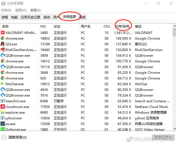176x144 pixels.
Task: Open the 查看(V) menu
Action: coord(36,10)
